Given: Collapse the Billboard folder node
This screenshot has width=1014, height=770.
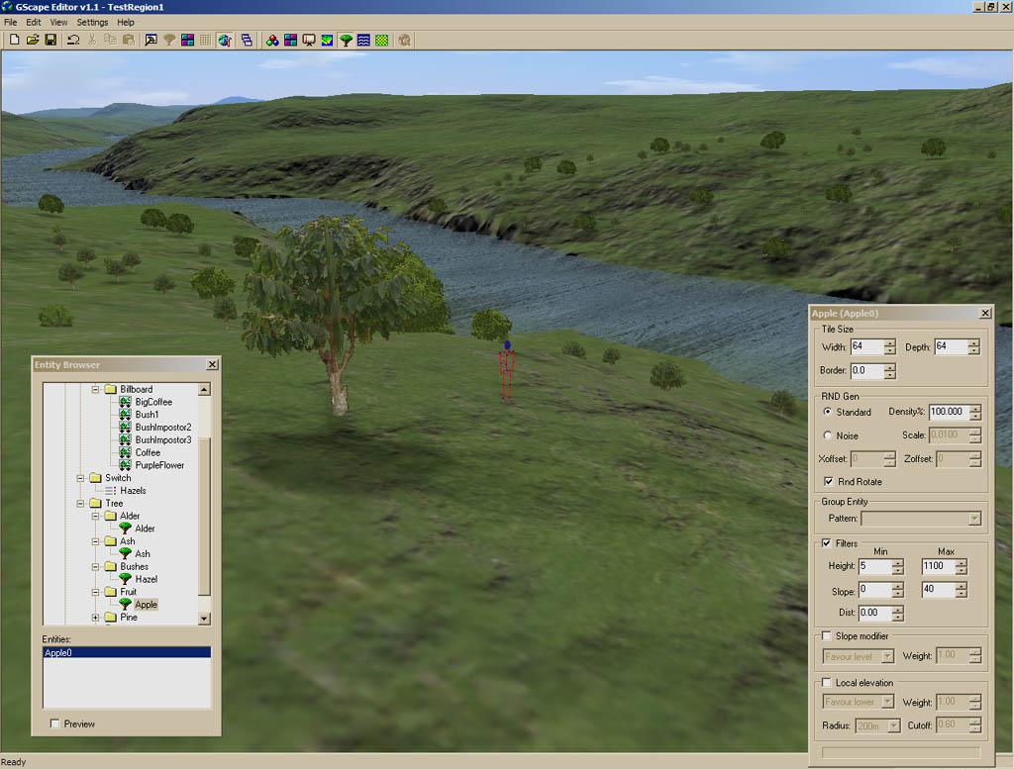Looking at the screenshot, I should [x=97, y=390].
